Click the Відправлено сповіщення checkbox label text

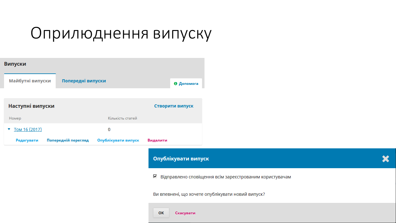tap(226, 177)
